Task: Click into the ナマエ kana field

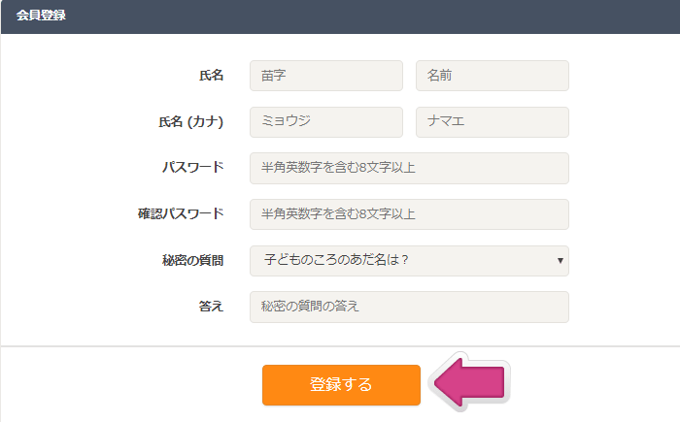Action: point(493,122)
